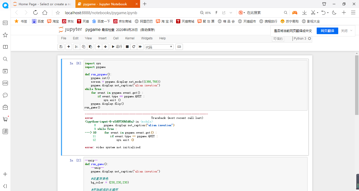Open the command palette keyboard icon

pyautogui.click(x=179, y=47)
